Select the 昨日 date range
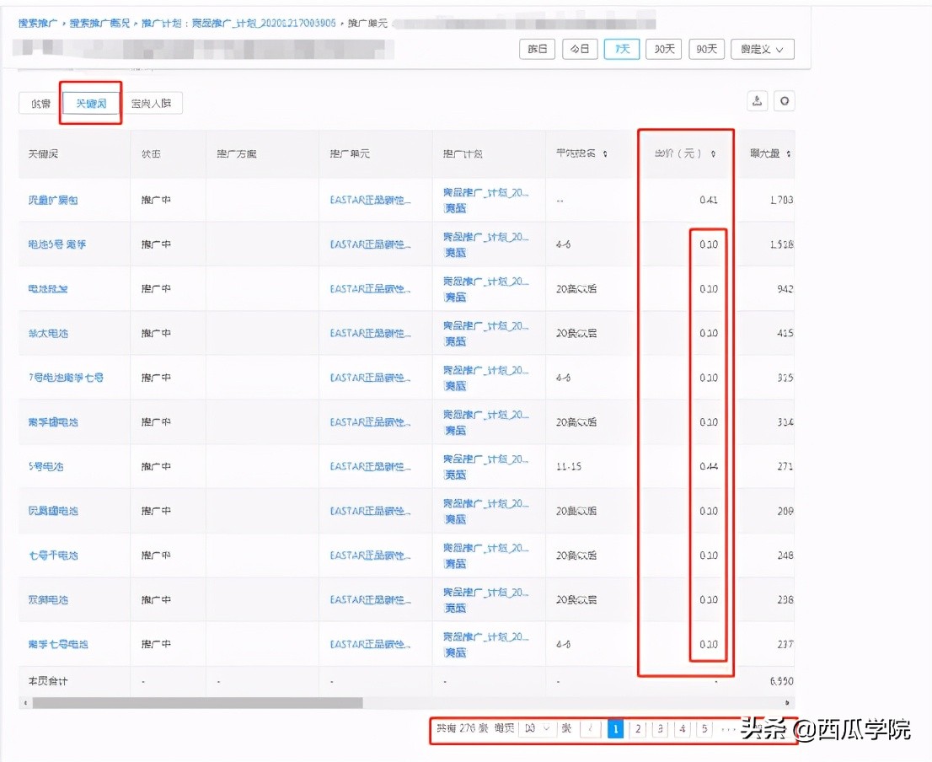The height and width of the screenshot is (762, 932). [538, 50]
